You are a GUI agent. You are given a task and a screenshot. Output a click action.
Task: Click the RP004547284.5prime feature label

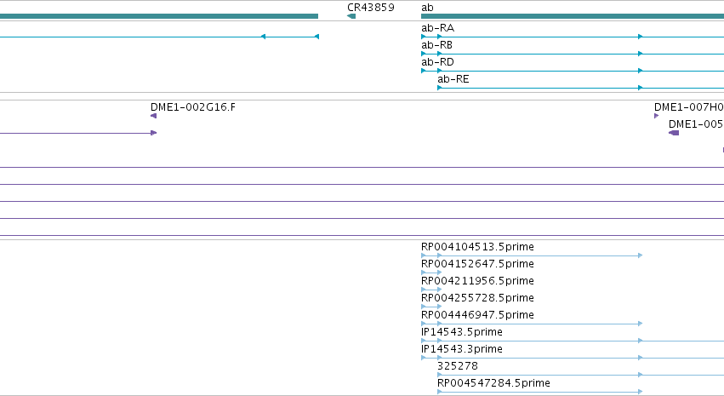(x=493, y=383)
